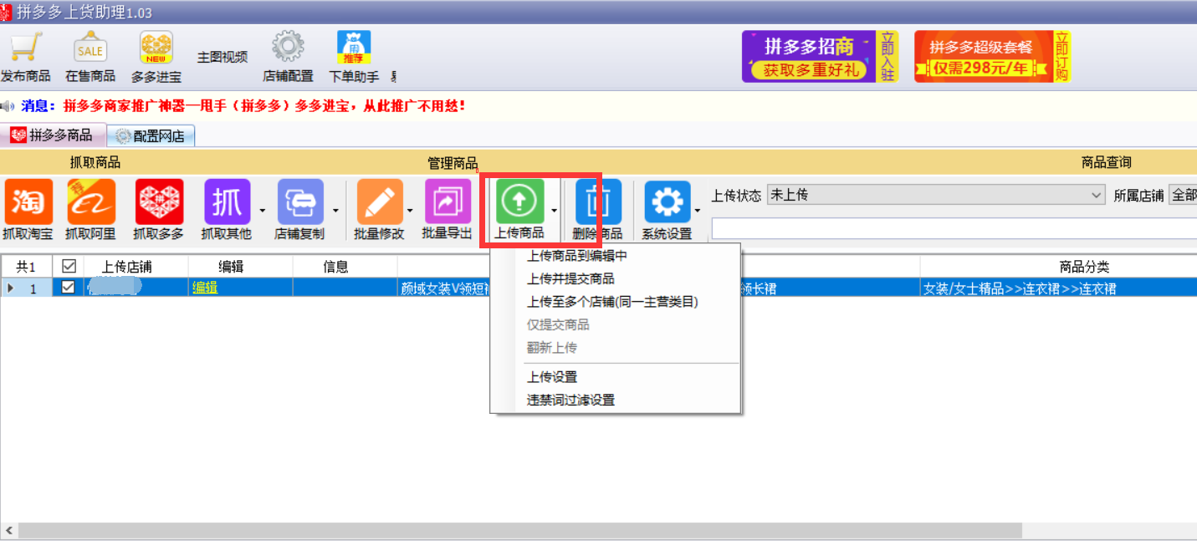Toggle the checkbox in row 1
Screen dimensions: 1197x541
pyautogui.click(x=69, y=287)
